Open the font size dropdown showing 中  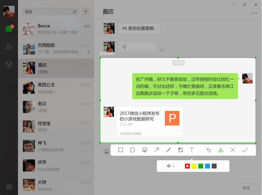click(x=170, y=166)
